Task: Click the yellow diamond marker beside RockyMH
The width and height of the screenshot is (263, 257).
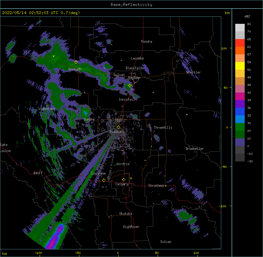Action: [76, 62]
